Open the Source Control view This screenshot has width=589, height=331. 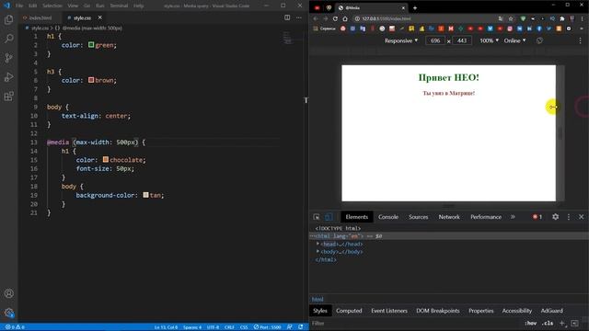(x=8, y=58)
